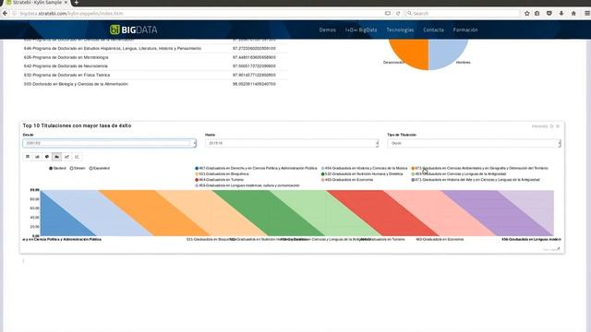Viewport: 591px width, 332px height.
Task: Click the browser address bar URL
Action: [72, 13]
